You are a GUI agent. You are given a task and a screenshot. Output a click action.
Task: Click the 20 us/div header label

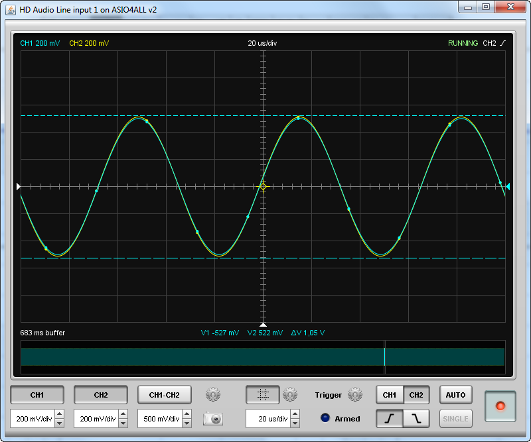(x=262, y=43)
